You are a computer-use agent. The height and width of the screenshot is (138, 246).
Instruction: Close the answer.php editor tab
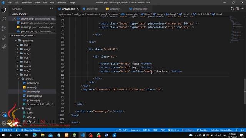[x=78, y=9]
